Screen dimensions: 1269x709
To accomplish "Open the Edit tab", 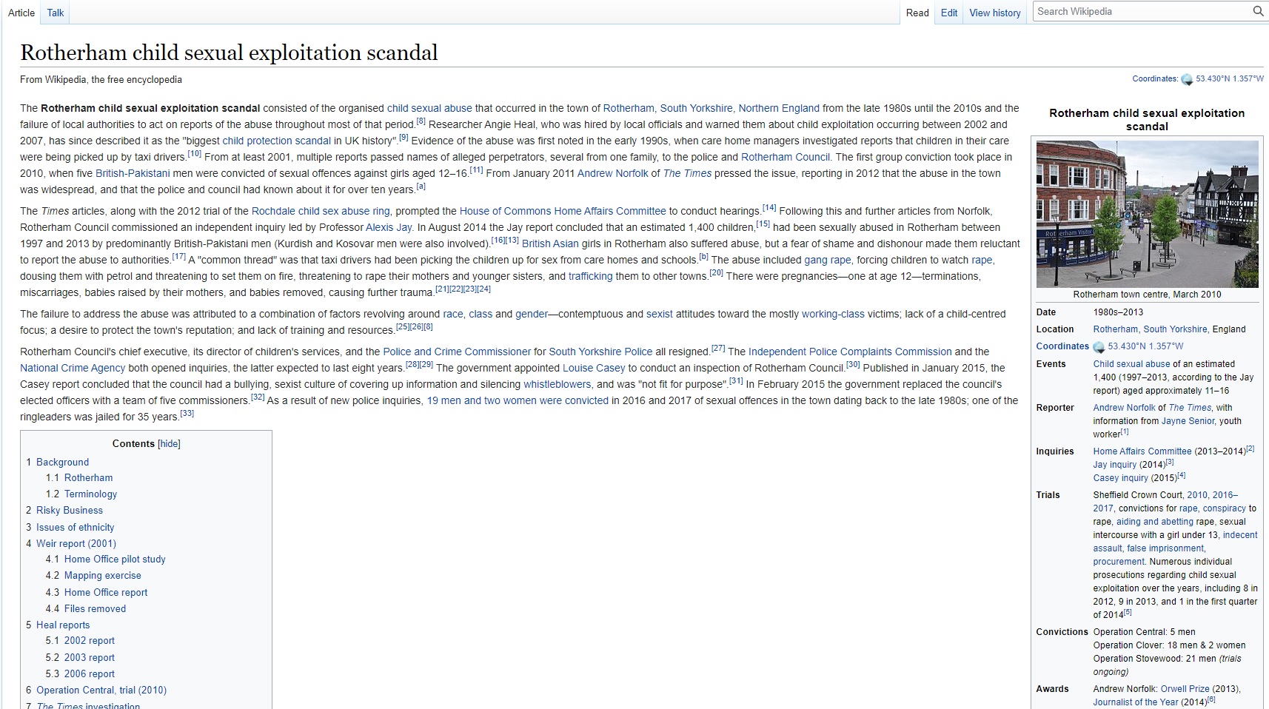I will point(949,13).
